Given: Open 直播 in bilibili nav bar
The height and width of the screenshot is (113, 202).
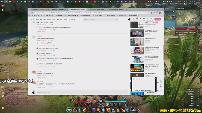Looking at the screenshot, I should coord(45,19).
